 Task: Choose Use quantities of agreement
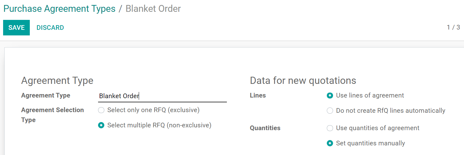pyautogui.click(x=330, y=128)
